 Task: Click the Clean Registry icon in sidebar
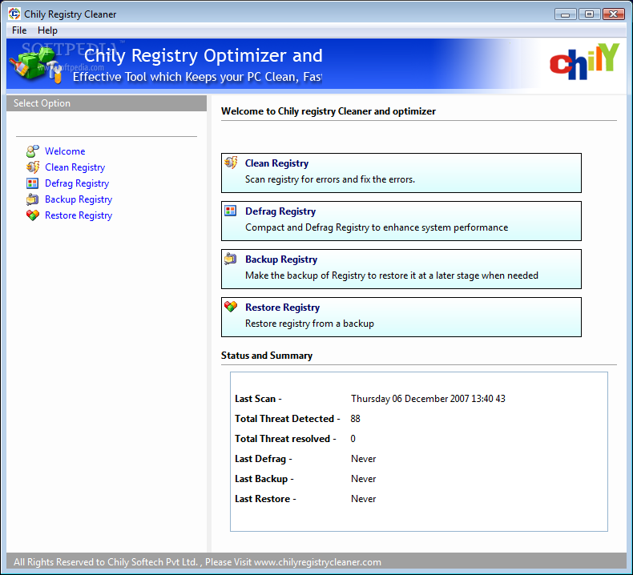click(x=33, y=167)
